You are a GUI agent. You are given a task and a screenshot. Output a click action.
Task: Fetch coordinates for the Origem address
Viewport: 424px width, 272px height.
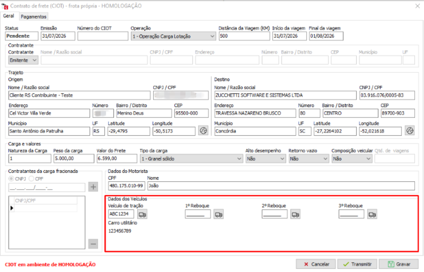pyautogui.click(x=203, y=131)
